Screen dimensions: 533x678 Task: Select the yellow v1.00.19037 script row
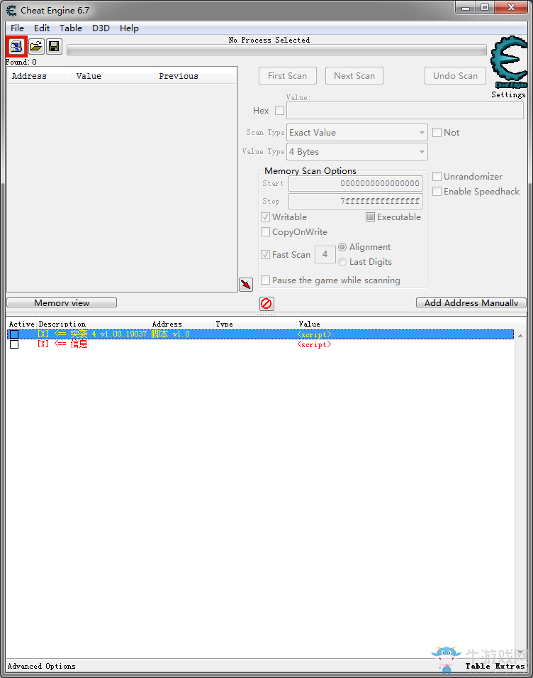260,334
